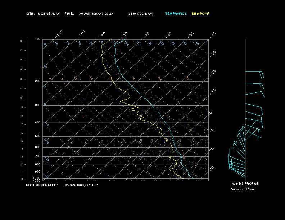Image resolution: width=285 pixels, height=220 pixels.
Task: Click the 100 pressure level label
Action: click(x=38, y=39)
